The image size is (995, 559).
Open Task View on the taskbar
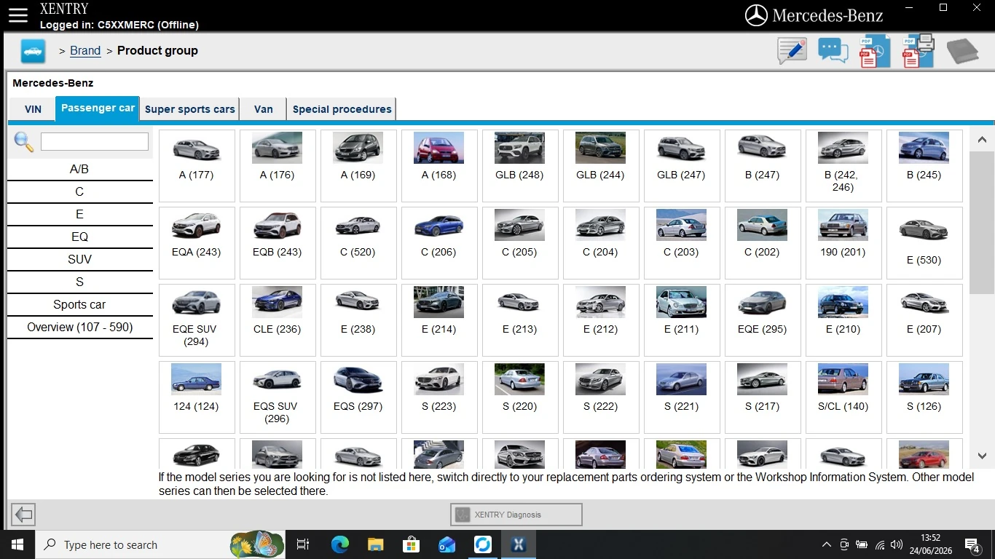pyautogui.click(x=303, y=544)
